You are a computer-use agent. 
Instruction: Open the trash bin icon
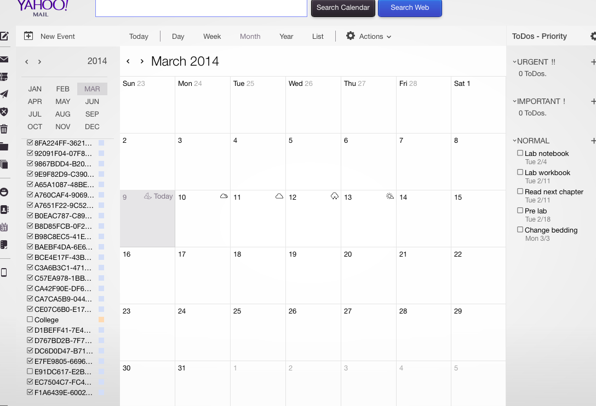click(x=4, y=129)
